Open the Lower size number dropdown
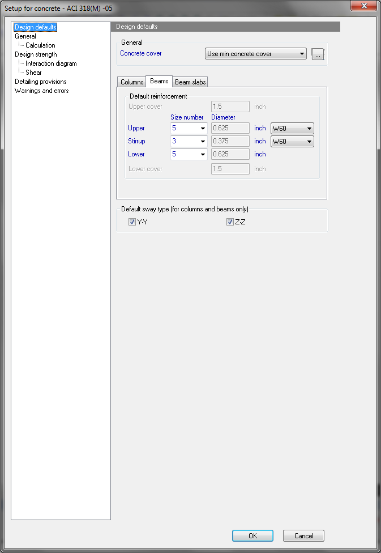Screen dimensions: 381x553 (189, 154)
